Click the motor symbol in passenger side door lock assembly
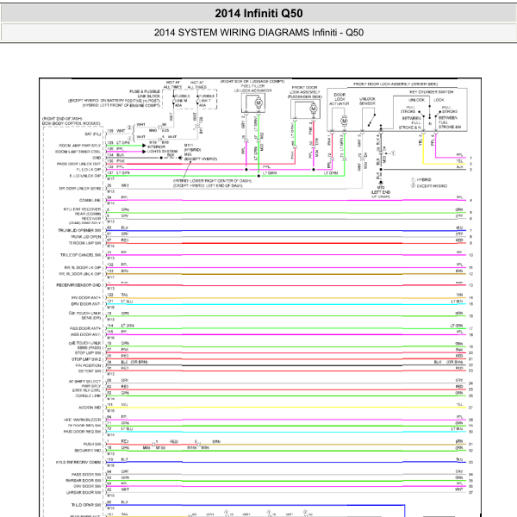517x517 pixels. 314,109
